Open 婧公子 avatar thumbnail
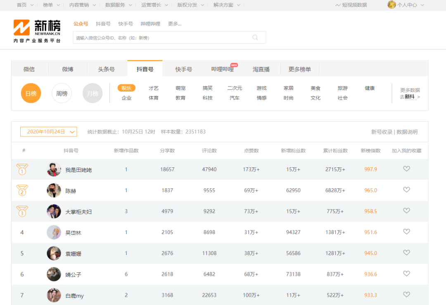 pos(54,274)
